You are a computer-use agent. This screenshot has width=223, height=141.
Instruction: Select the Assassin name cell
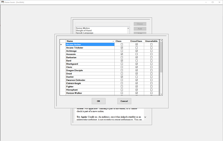tap(90, 54)
